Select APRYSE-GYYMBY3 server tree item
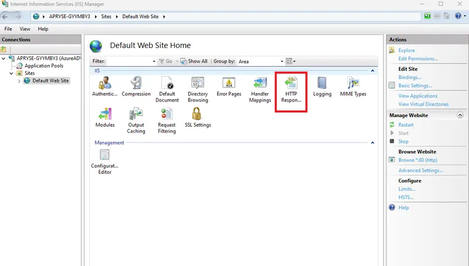469x266 pixels. [x=49, y=58]
